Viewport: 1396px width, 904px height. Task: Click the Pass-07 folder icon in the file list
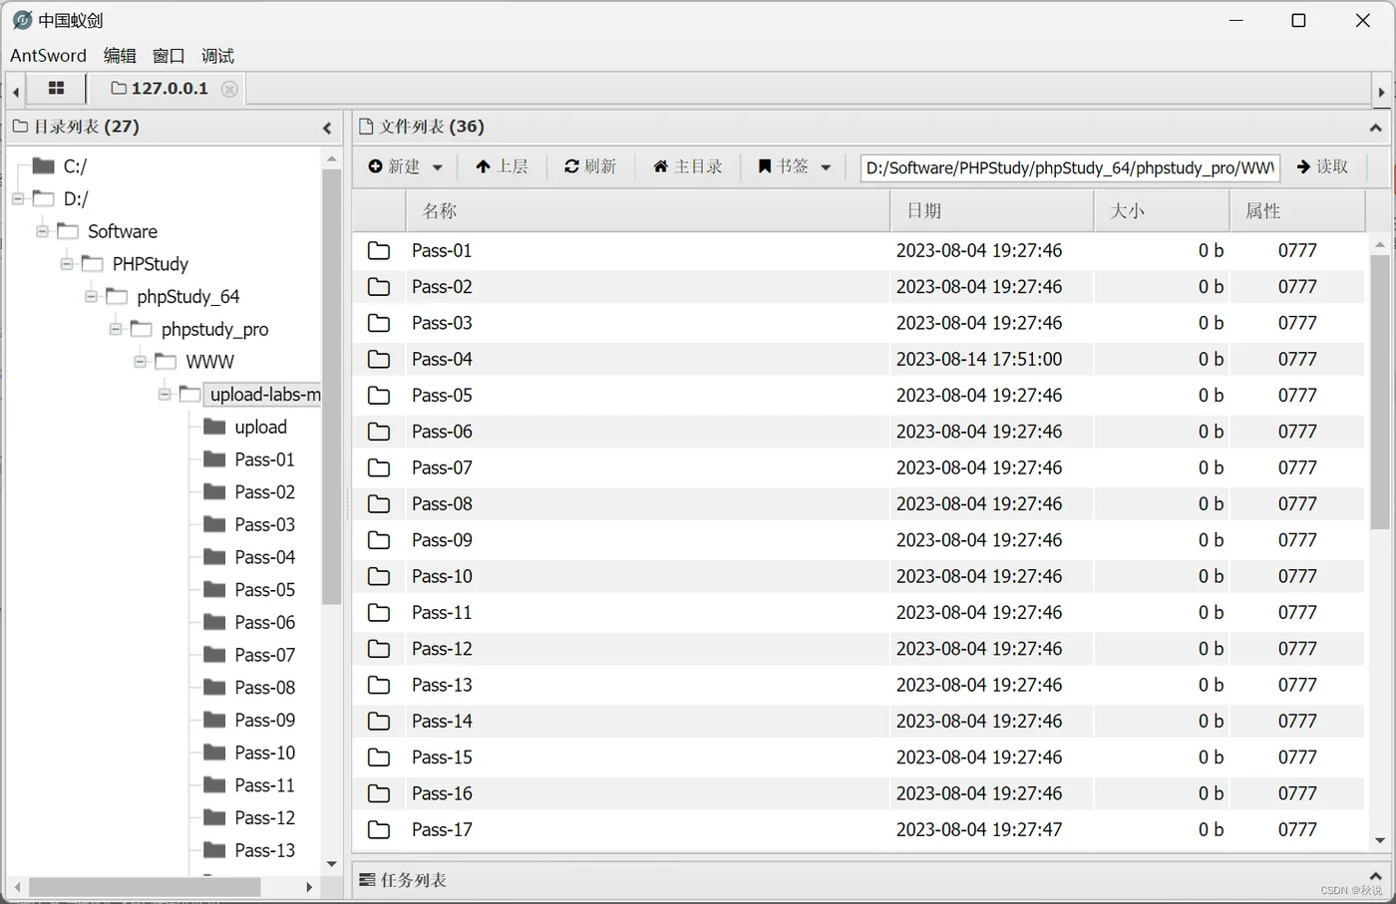(x=379, y=467)
